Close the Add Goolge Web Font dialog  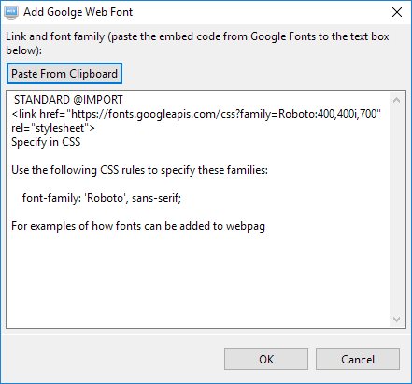[x=397, y=12]
